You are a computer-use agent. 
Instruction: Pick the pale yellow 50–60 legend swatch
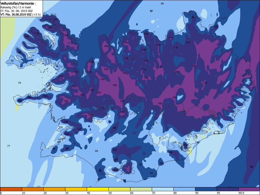tap(119, 189)
